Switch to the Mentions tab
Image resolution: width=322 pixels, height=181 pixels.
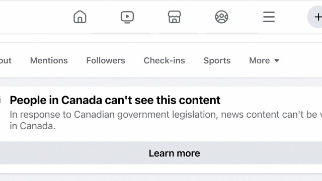point(49,60)
